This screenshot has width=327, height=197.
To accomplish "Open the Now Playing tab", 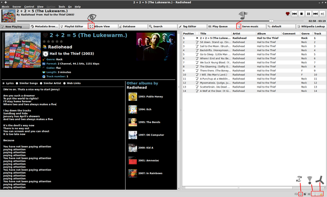I will pyautogui.click(x=15, y=26).
